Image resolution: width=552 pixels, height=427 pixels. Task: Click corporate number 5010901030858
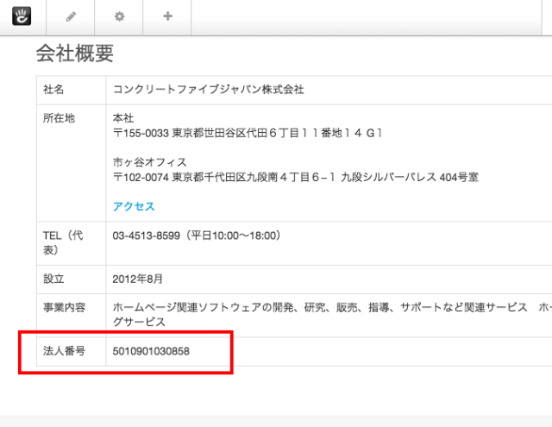(x=151, y=351)
